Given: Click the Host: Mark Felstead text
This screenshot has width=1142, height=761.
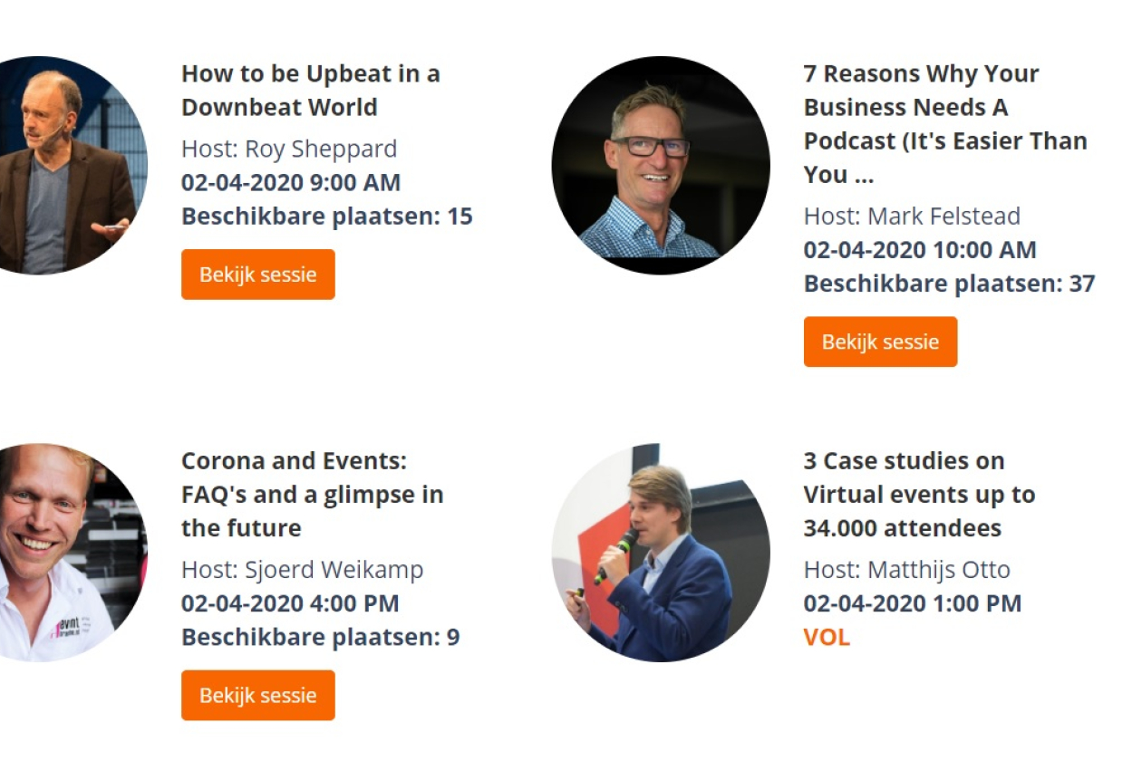Looking at the screenshot, I should [x=912, y=217].
